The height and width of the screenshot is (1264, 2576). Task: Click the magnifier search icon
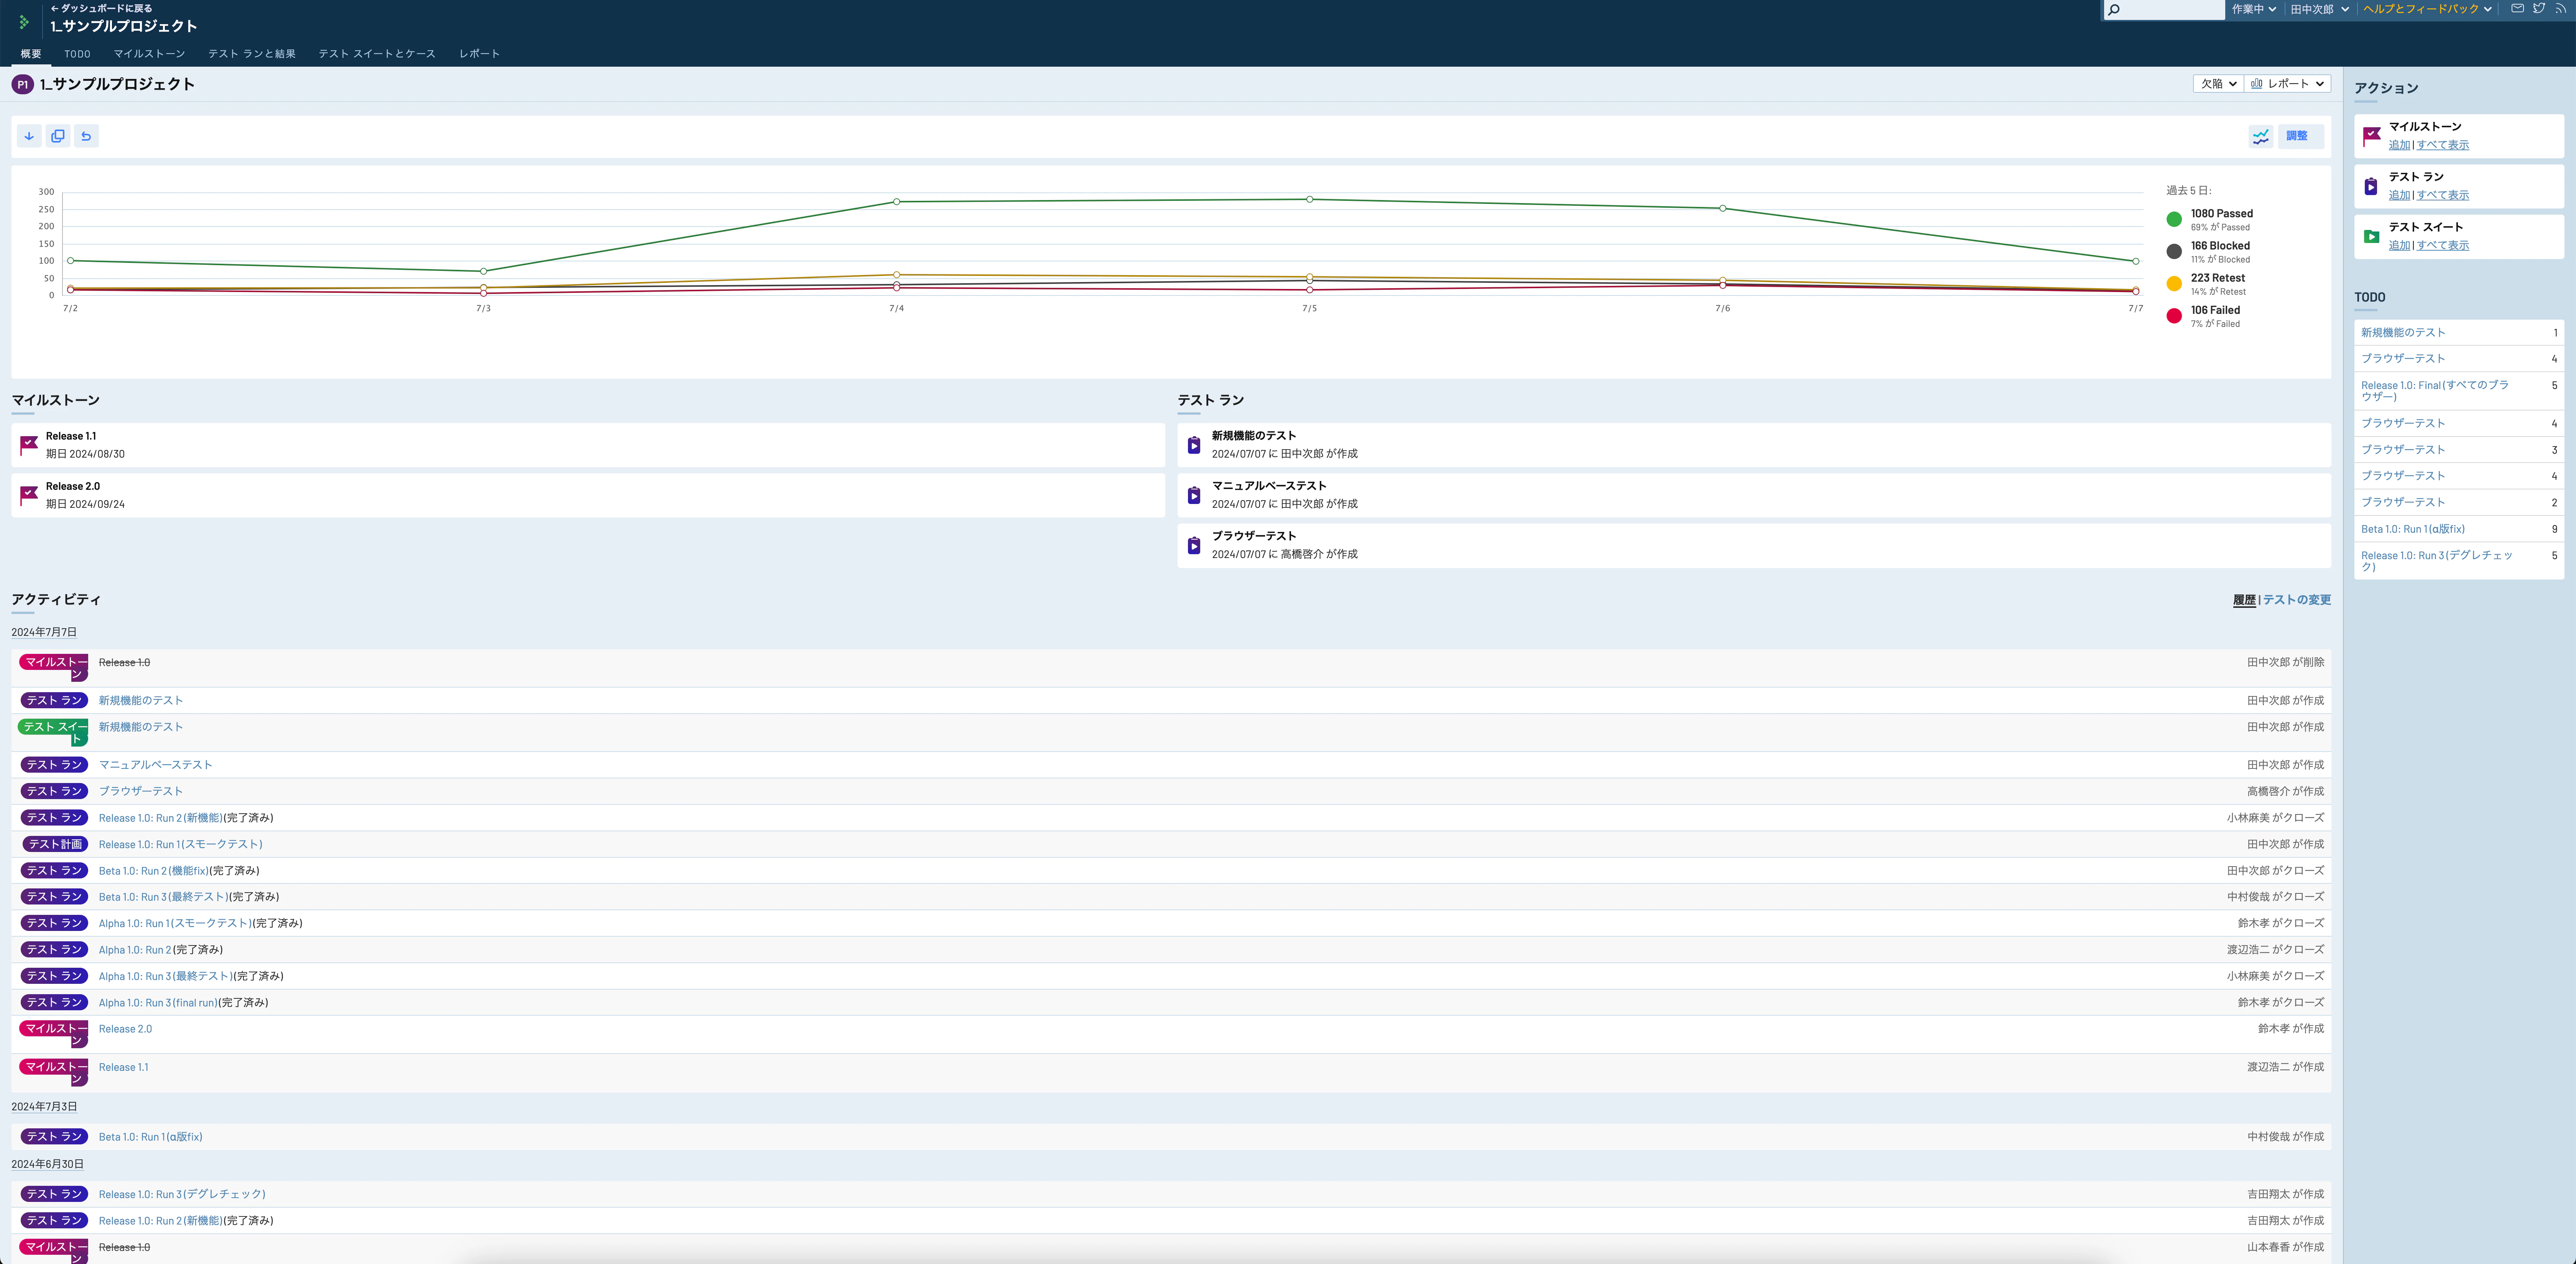pyautogui.click(x=2114, y=10)
